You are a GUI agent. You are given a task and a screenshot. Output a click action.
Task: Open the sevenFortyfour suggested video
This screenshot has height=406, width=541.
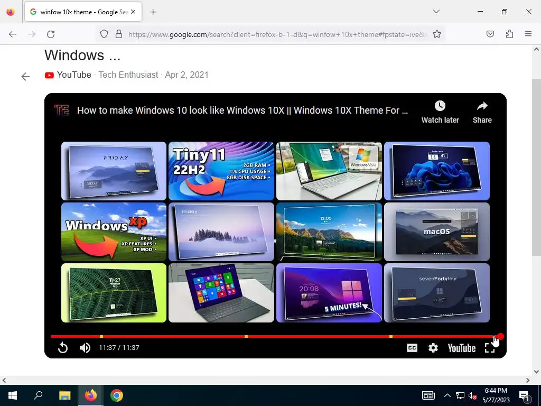click(437, 293)
